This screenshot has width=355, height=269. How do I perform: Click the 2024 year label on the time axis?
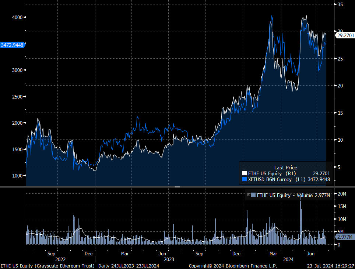[288, 259]
